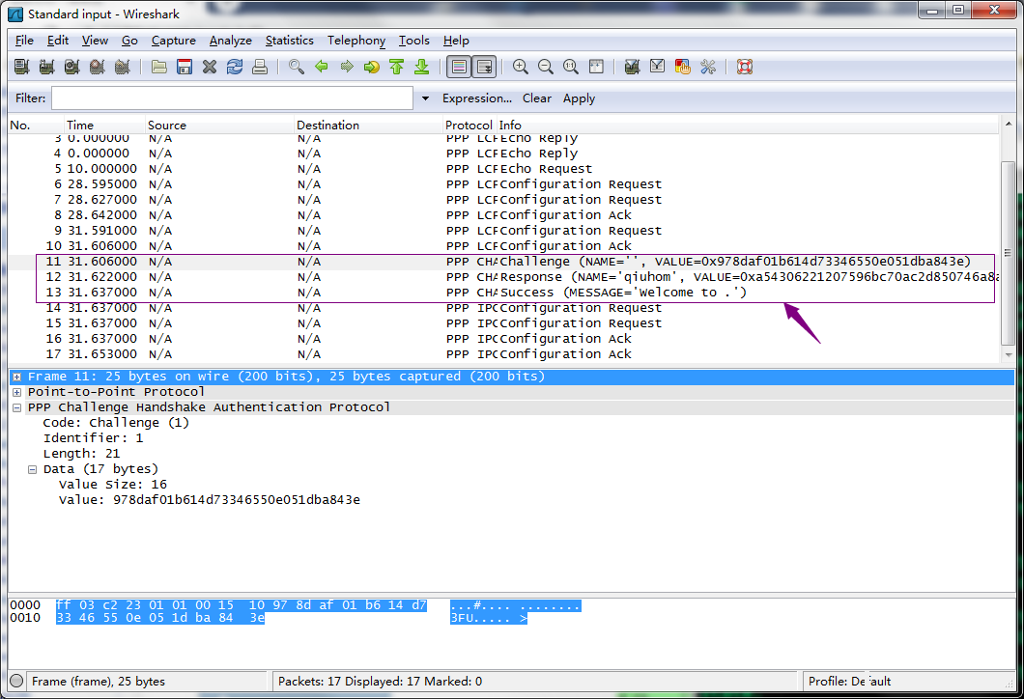The width and height of the screenshot is (1024, 699).
Task: Expand the Point-to-Point Protocol node
Action: pyautogui.click(x=17, y=392)
